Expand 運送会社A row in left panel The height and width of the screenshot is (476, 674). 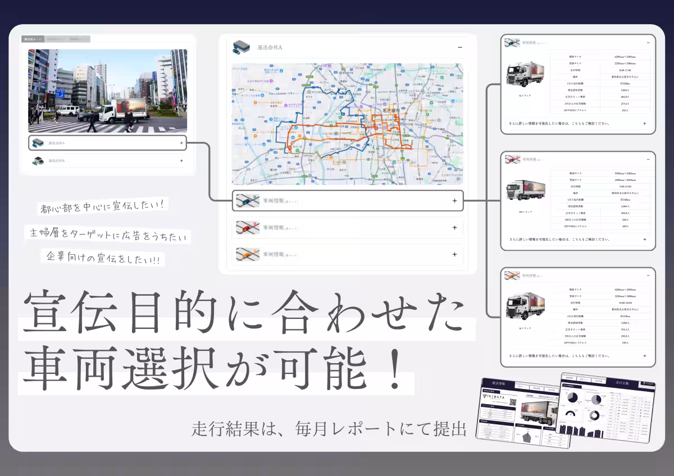pos(181,143)
